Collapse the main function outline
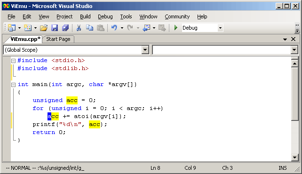The width and height of the screenshot is (302, 174). (13, 85)
